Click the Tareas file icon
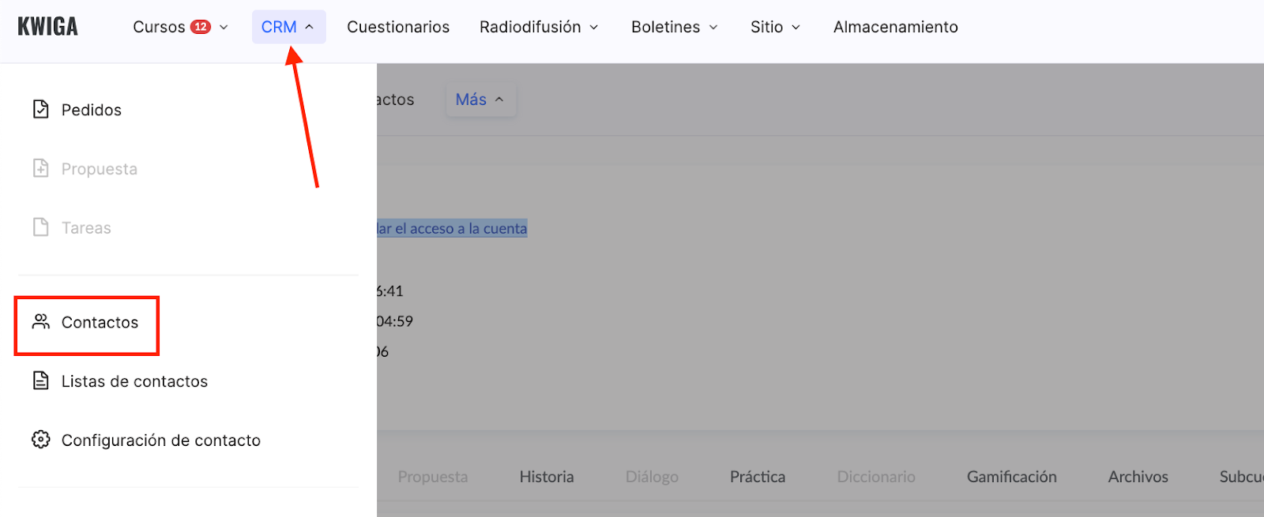 (41, 227)
